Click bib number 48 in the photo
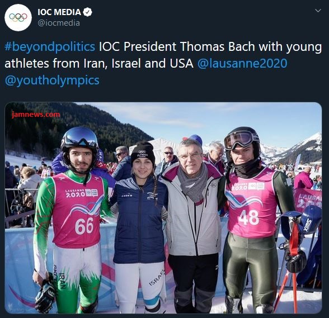Screen dimensions: 329x318 tap(249, 217)
